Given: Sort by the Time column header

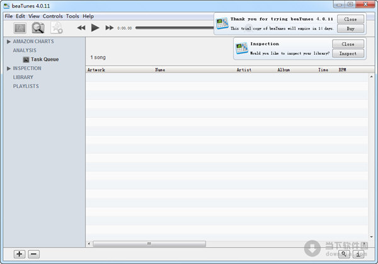Looking at the screenshot, I should pos(323,70).
